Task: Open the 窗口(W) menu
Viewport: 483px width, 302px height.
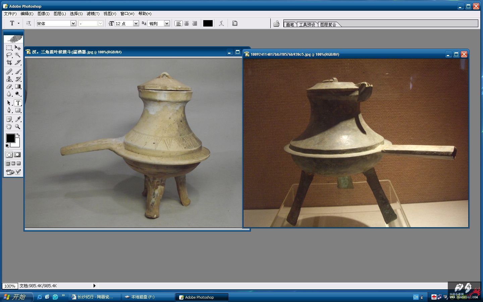Action: pos(127,14)
